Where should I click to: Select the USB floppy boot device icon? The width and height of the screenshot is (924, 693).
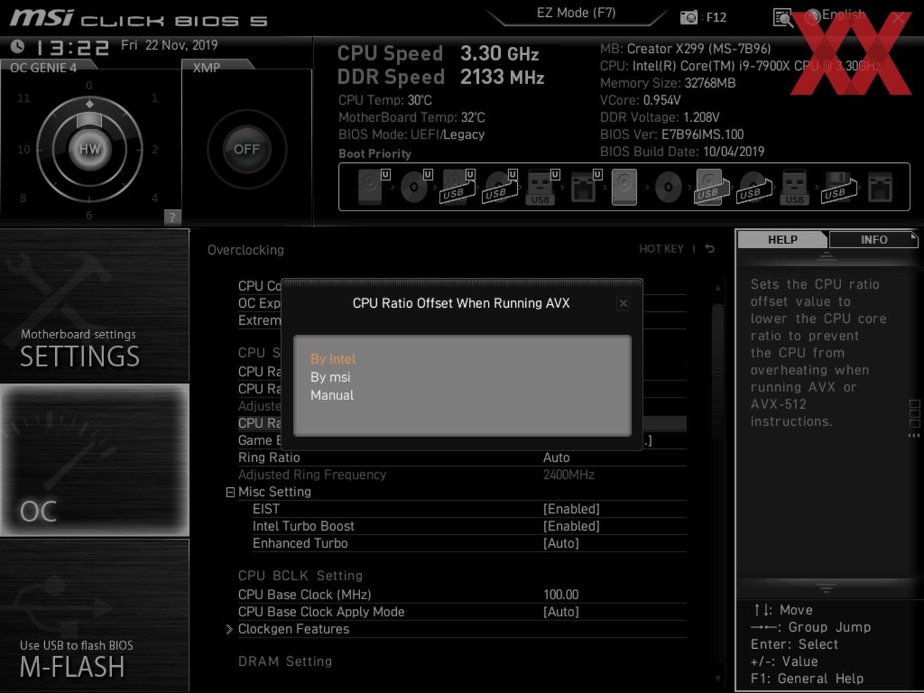(x=838, y=187)
